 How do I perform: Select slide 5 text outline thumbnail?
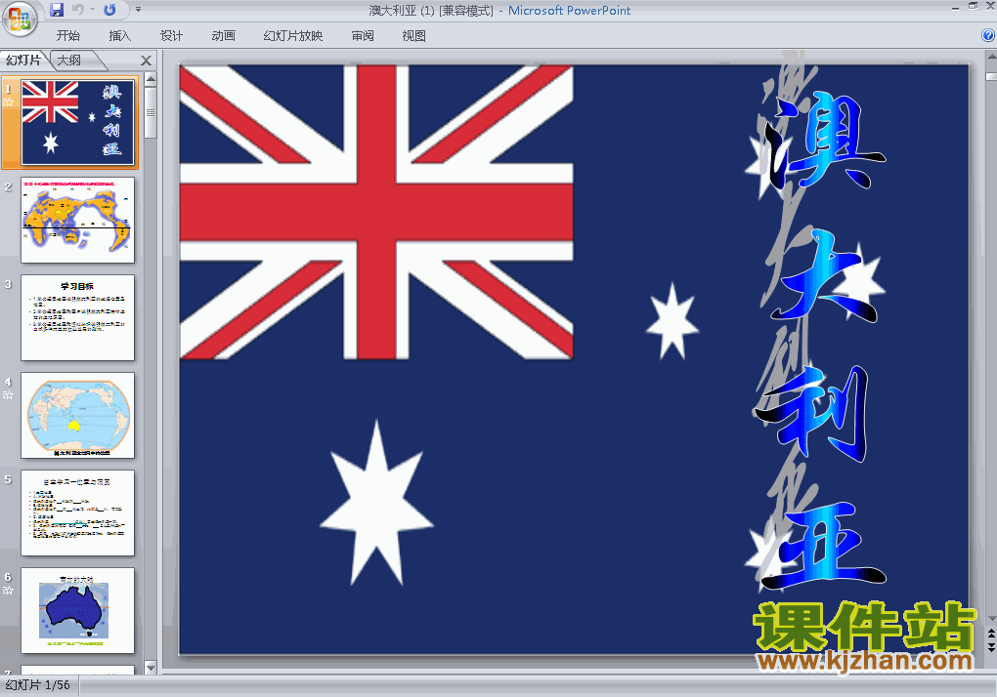pos(77,512)
